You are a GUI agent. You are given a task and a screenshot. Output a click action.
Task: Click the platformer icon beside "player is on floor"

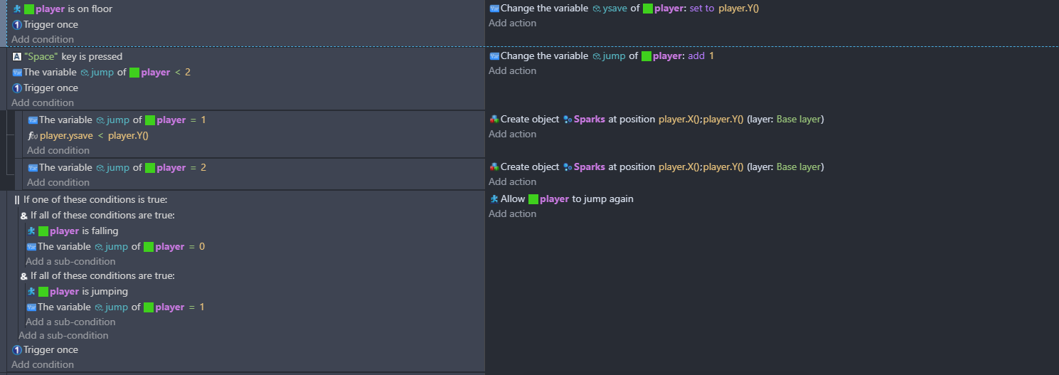click(x=17, y=9)
